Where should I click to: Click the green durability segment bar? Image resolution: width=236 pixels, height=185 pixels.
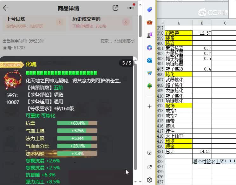click(x=62, y=73)
